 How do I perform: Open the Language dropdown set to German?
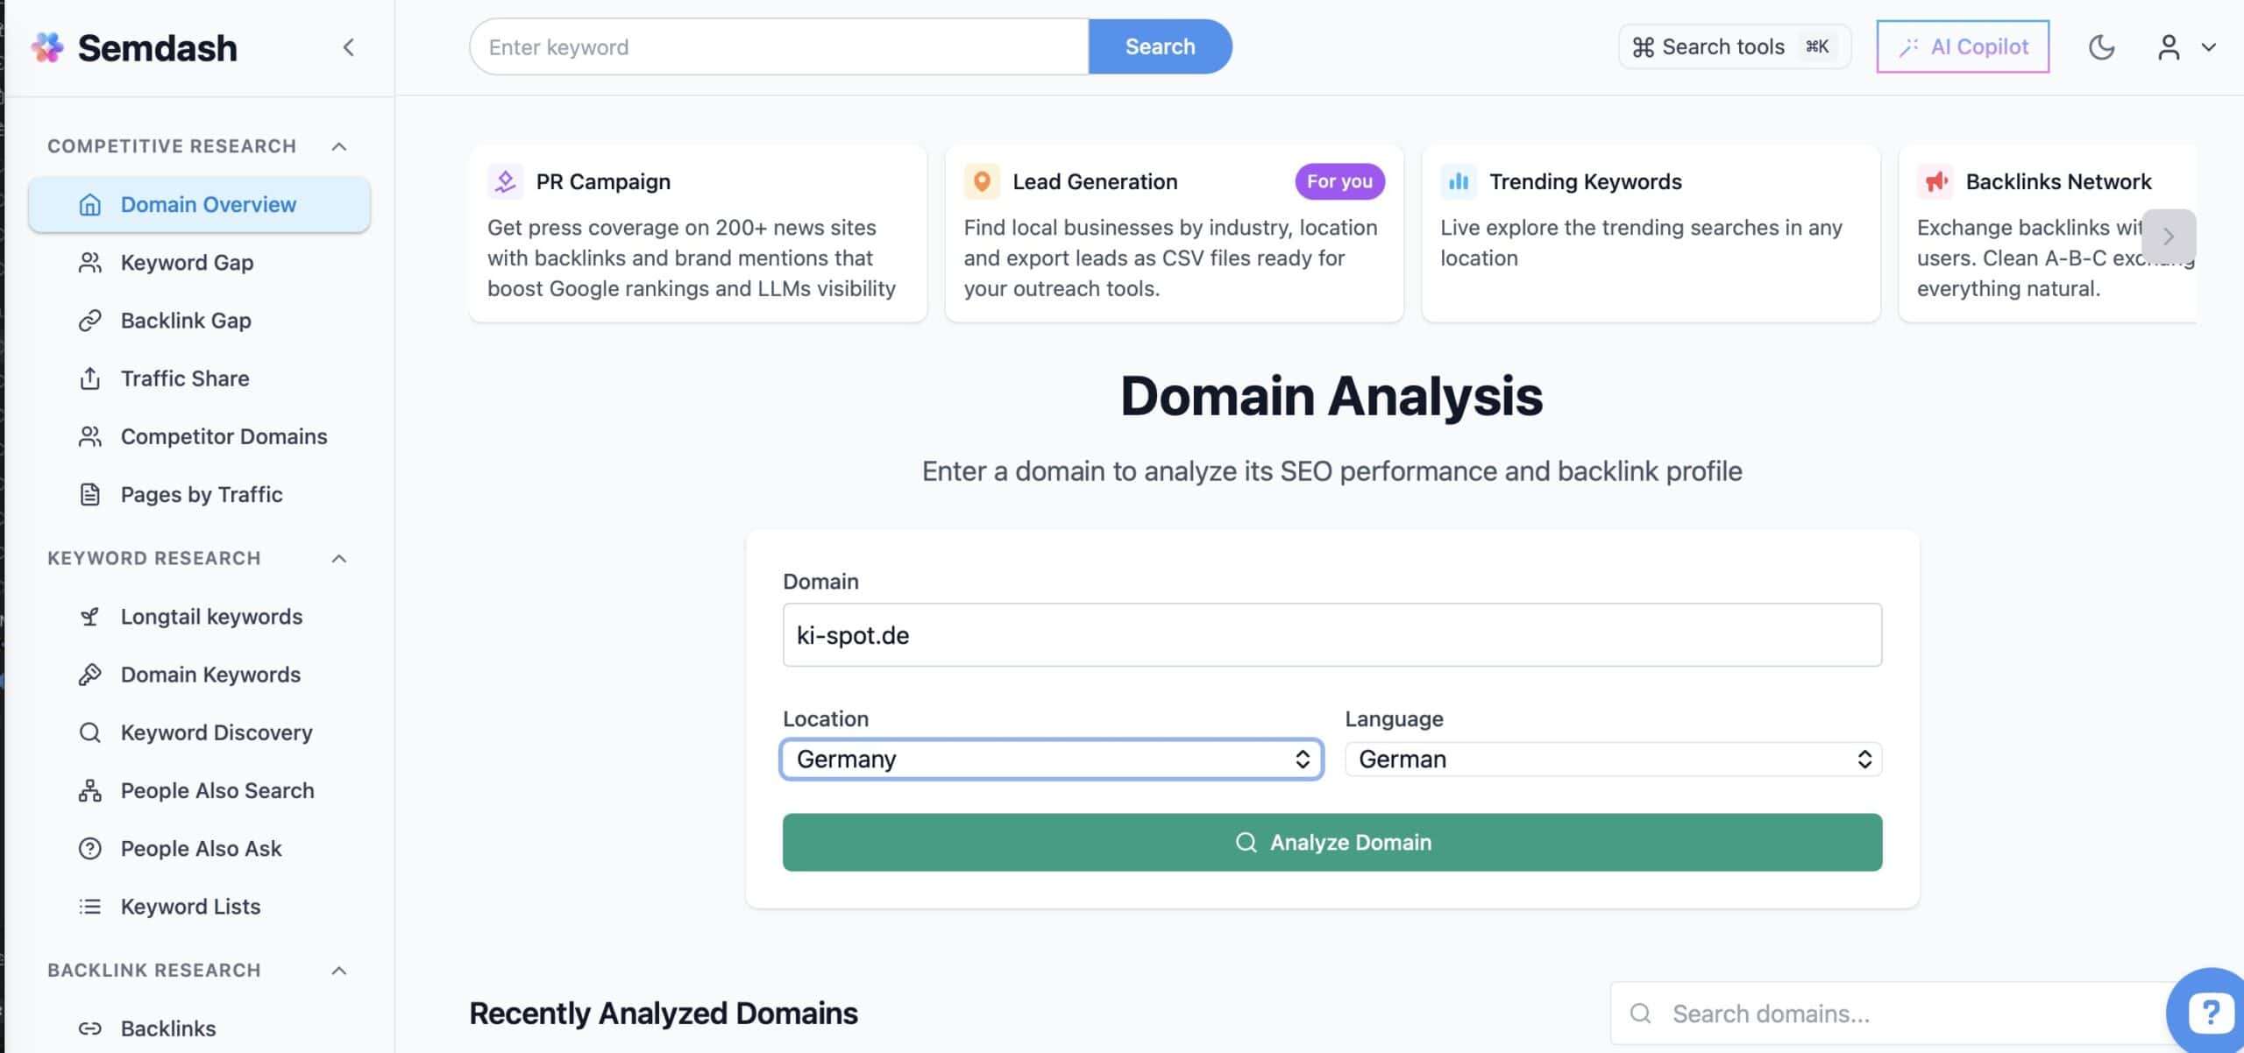(x=1613, y=759)
